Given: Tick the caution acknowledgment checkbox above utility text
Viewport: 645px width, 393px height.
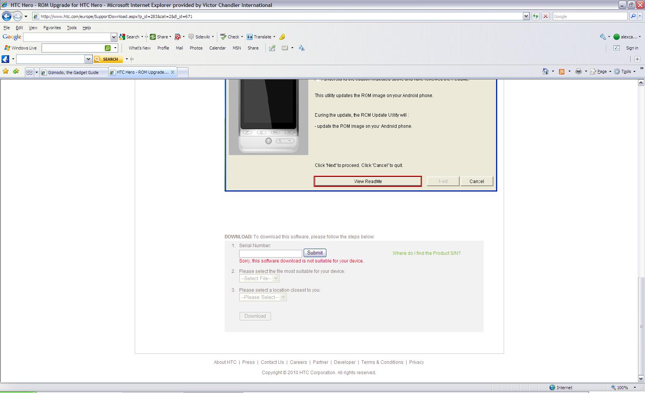Looking at the screenshot, I should (317, 80).
